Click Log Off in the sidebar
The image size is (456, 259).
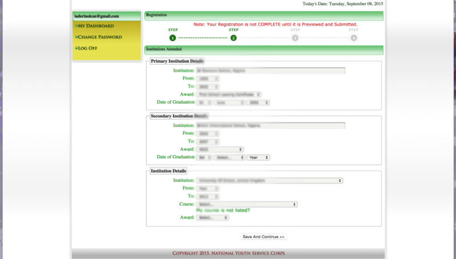pyautogui.click(x=88, y=48)
